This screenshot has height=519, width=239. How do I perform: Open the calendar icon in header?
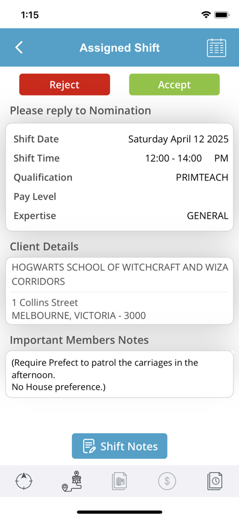click(216, 48)
